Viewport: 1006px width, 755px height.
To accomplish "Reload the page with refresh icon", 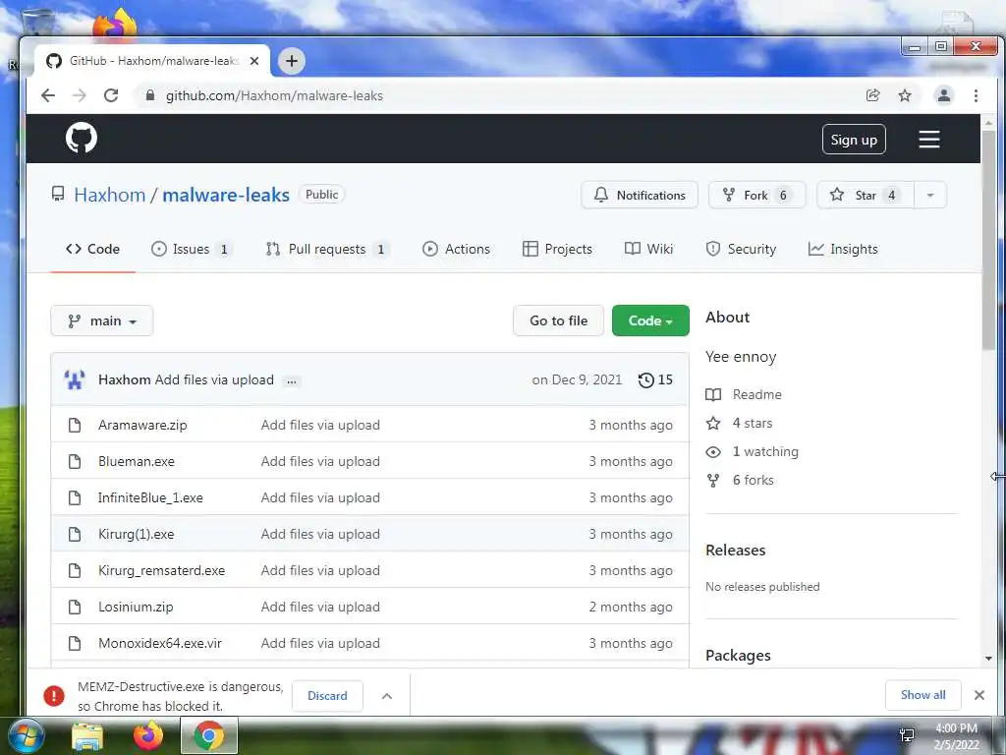I will [x=111, y=95].
